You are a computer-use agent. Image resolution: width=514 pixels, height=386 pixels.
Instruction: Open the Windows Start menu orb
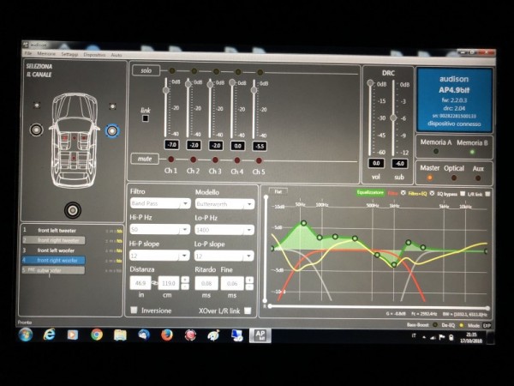pos(26,335)
